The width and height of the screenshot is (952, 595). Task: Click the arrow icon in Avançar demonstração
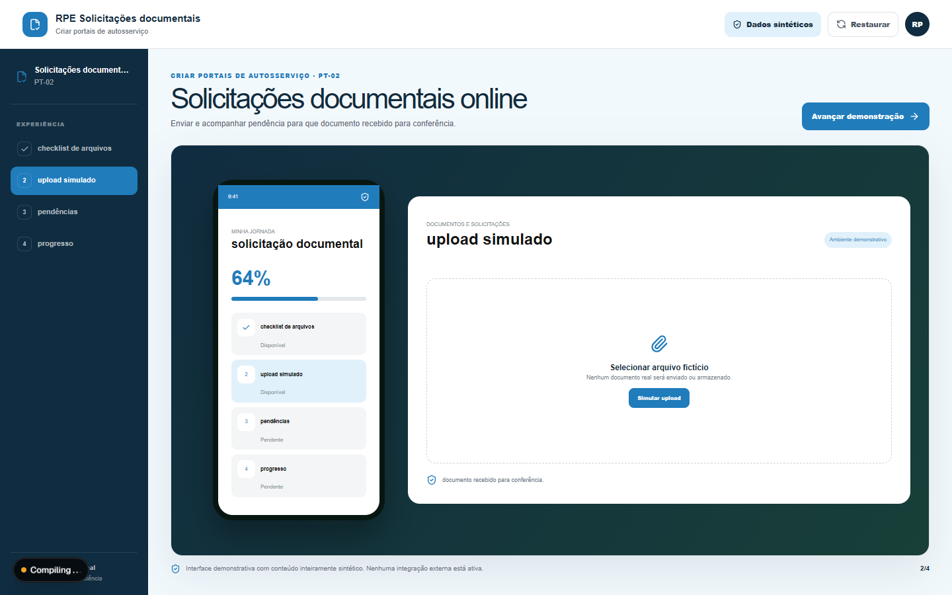(914, 116)
